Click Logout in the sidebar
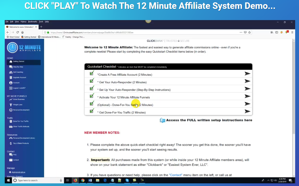Image resolution: width=299 pixels, height=186 pixels. pos(17,88)
